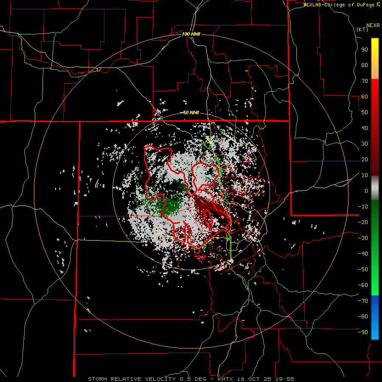Click the "NEXR" label at top right
Viewport: 382px width, 382px height.
(373, 25)
